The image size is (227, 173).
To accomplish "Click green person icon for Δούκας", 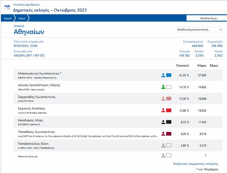I will point(163,87).
